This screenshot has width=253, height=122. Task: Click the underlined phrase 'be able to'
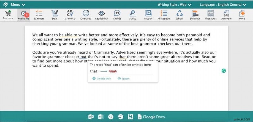[x=68, y=35]
